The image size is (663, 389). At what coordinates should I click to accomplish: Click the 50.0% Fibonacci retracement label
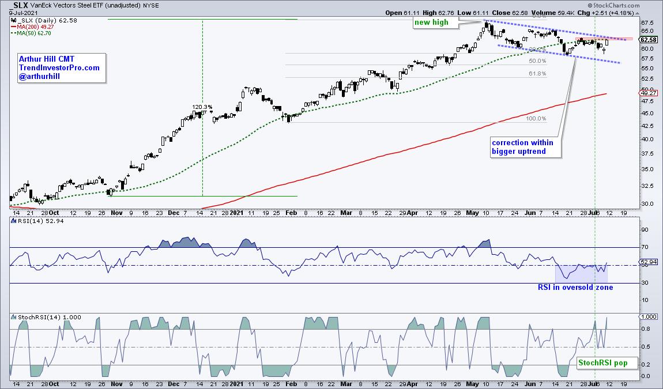[x=537, y=61]
